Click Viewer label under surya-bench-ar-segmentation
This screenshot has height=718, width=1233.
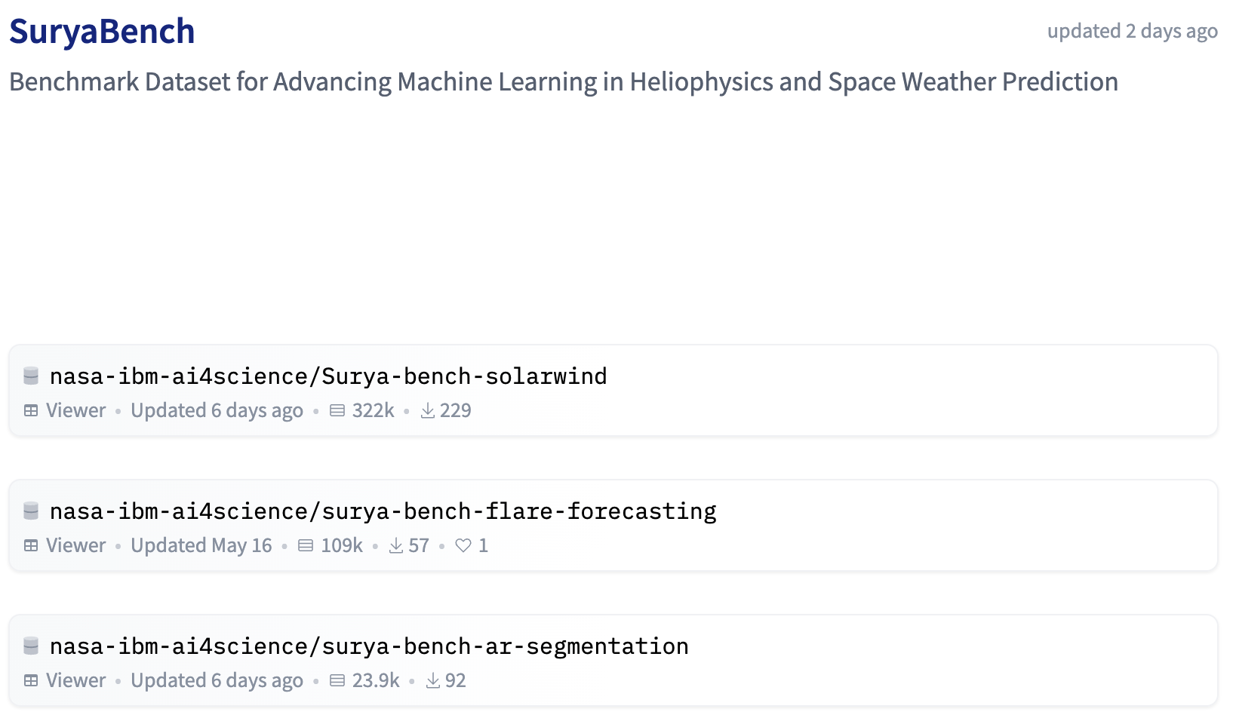(x=75, y=680)
